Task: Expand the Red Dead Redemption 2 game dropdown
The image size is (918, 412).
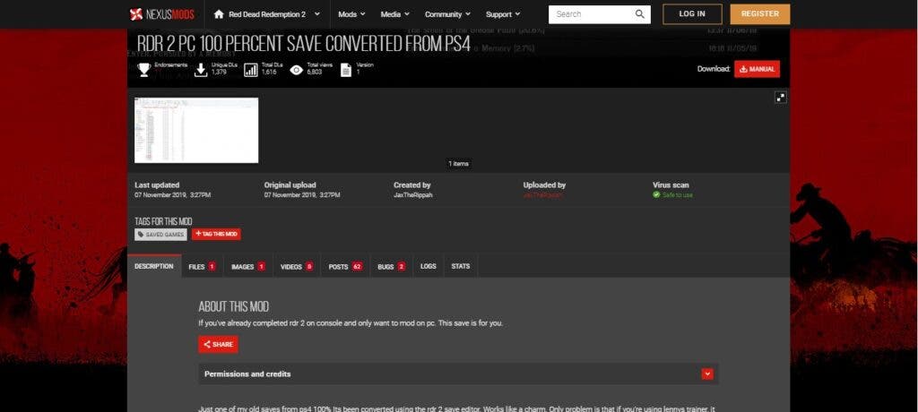Action: coord(316,14)
